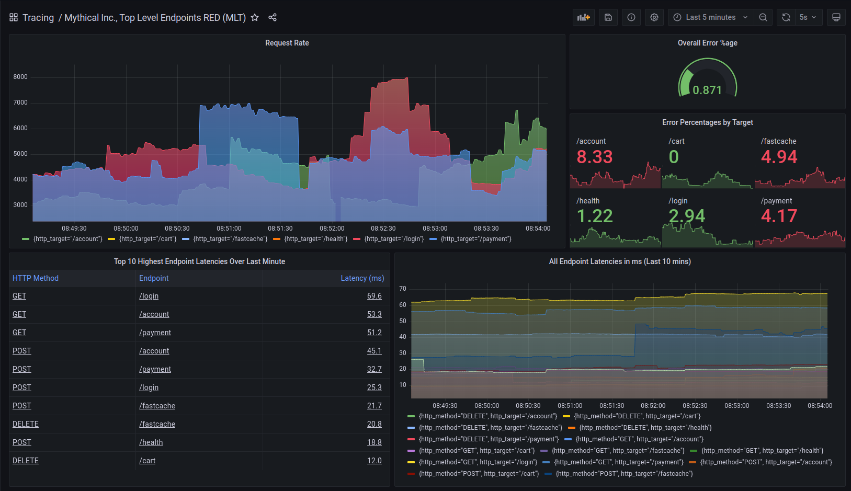Viewport: 851px width, 491px height.
Task: Open dashboard settings gear
Action: point(654,17)
